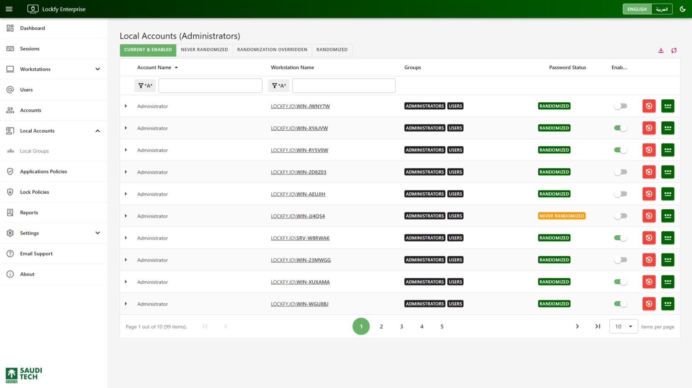This screenshot has height=388, width=692.
Task: Click the refresh accounts icon
Action: [674, 51]
